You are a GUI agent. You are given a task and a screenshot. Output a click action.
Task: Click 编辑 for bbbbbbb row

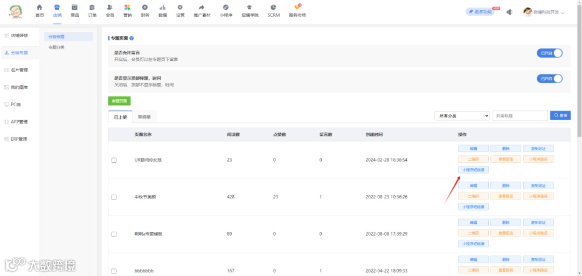point(473,259)
